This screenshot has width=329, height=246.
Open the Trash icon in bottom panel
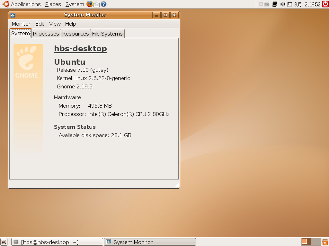(x=325, y=242)
